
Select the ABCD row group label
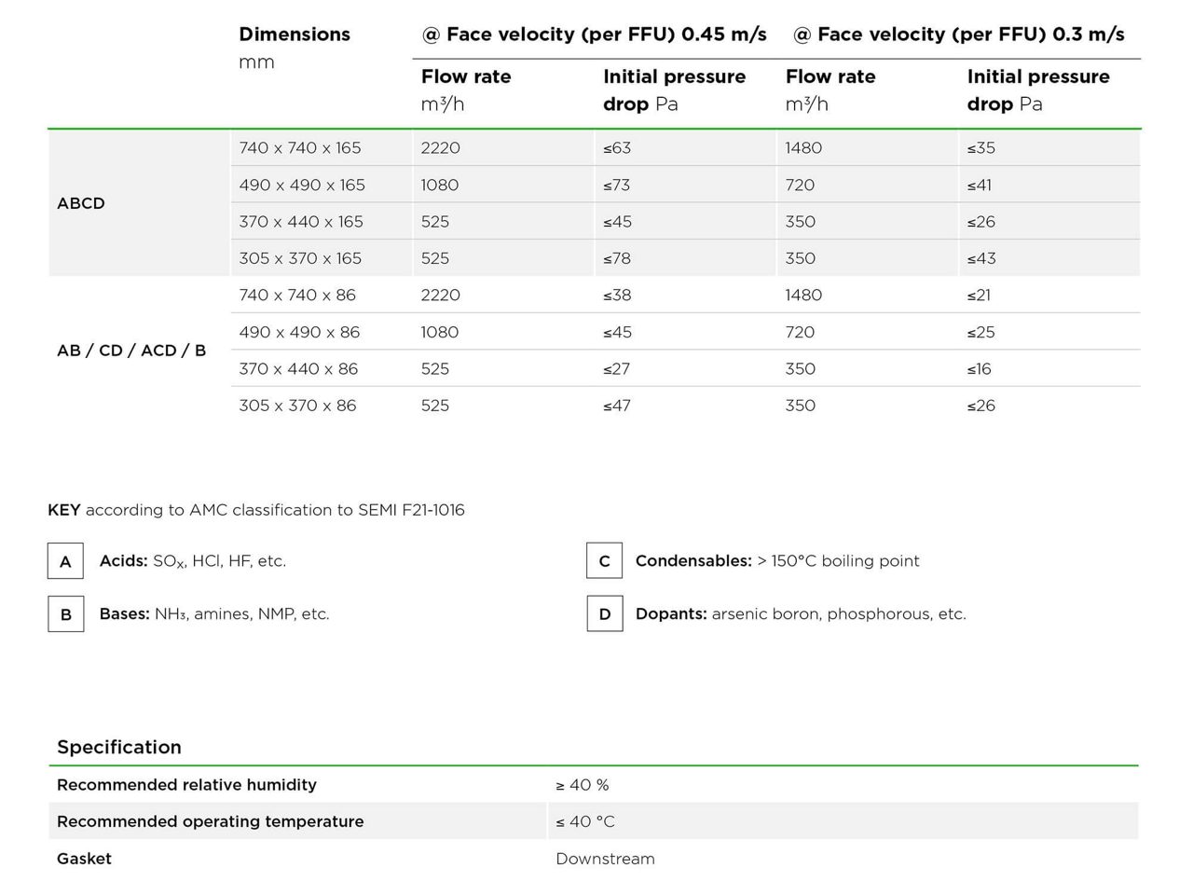click(x=81, y=203)
